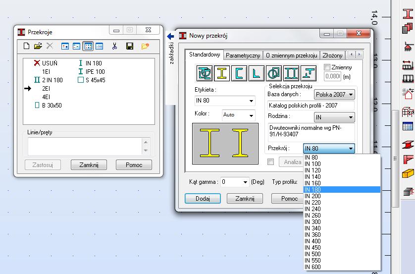Select B 30x50 section in Przekroje
Screen dimensions: 415x274
pyautogui.click(x=49, y=106)
